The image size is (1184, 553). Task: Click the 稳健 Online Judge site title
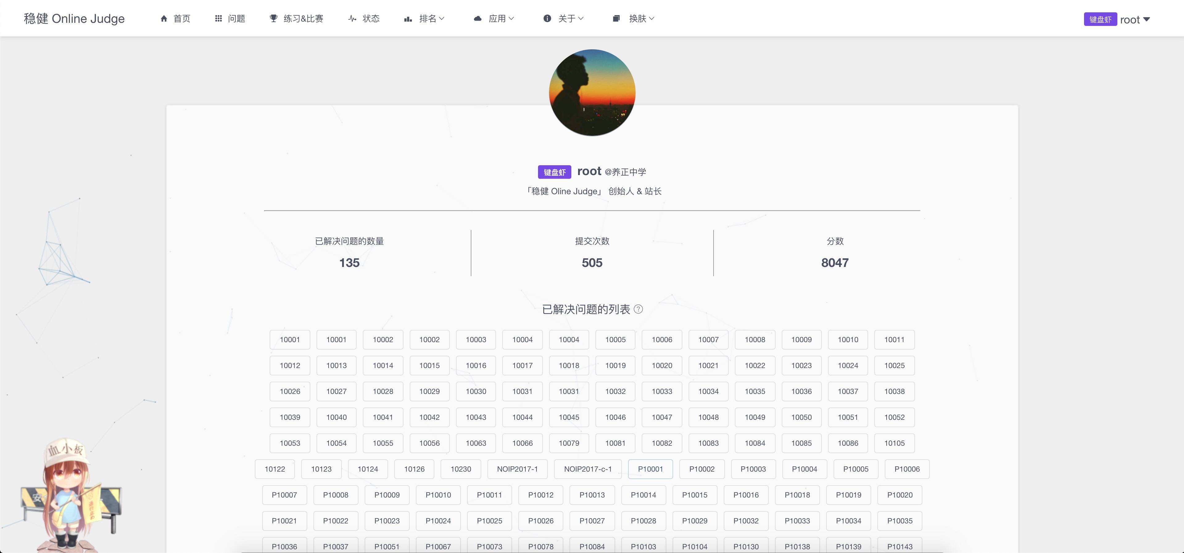point(74,18)
